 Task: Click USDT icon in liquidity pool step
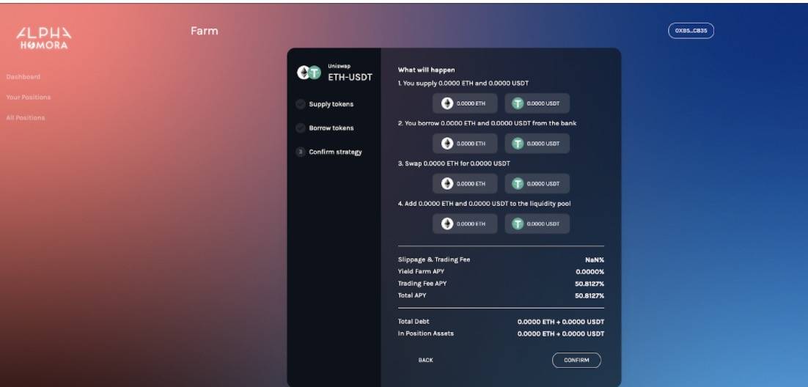tap(518, 224)
